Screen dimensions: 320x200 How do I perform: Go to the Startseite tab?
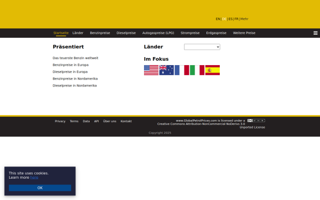coord(61,33)
